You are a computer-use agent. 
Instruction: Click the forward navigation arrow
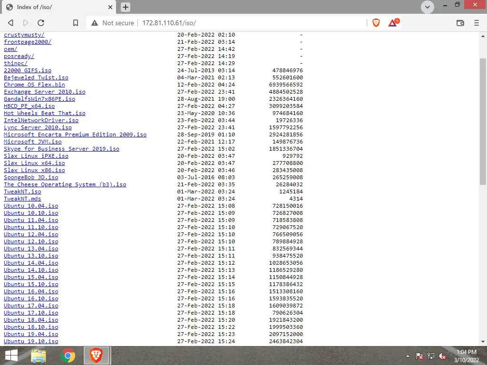tap(26, 23)
